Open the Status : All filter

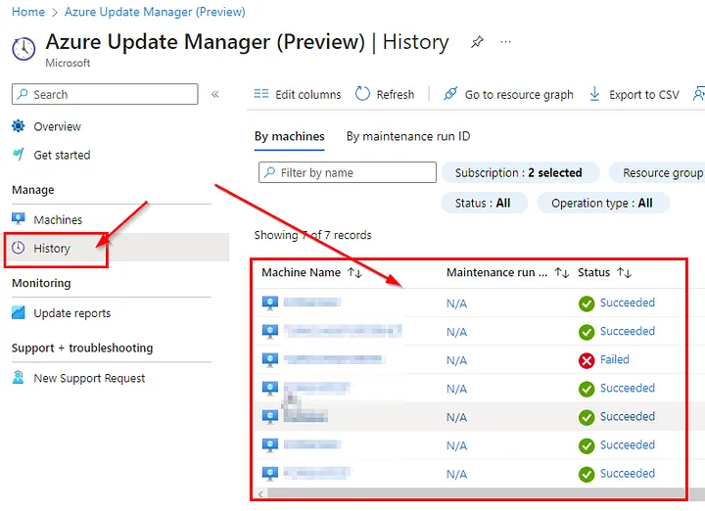[x=483, y=203]
